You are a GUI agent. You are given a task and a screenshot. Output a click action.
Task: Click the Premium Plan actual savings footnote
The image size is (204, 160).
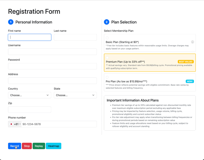pyautogui.click(x=149, y=67)
